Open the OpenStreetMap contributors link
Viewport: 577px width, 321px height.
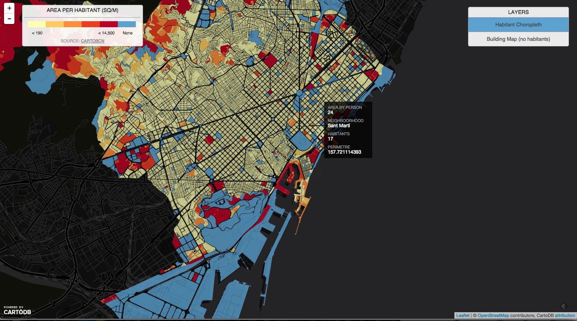pos(493,316)
